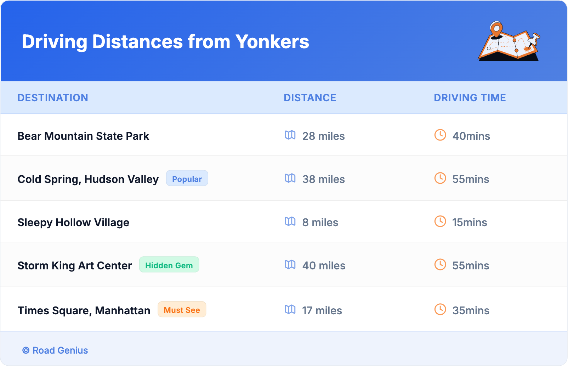The width and height of the screenshot is (568, 366).
Task: Click the Driving Distances from Yonkers title
Action: click(165, 42)
